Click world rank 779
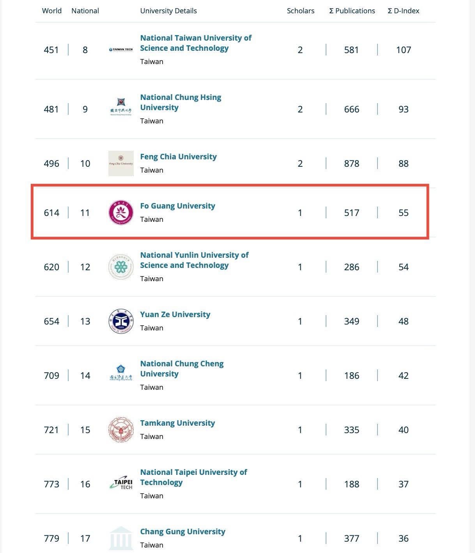The height and width of the screenshot is (553, 475). [x=51, y=539]
